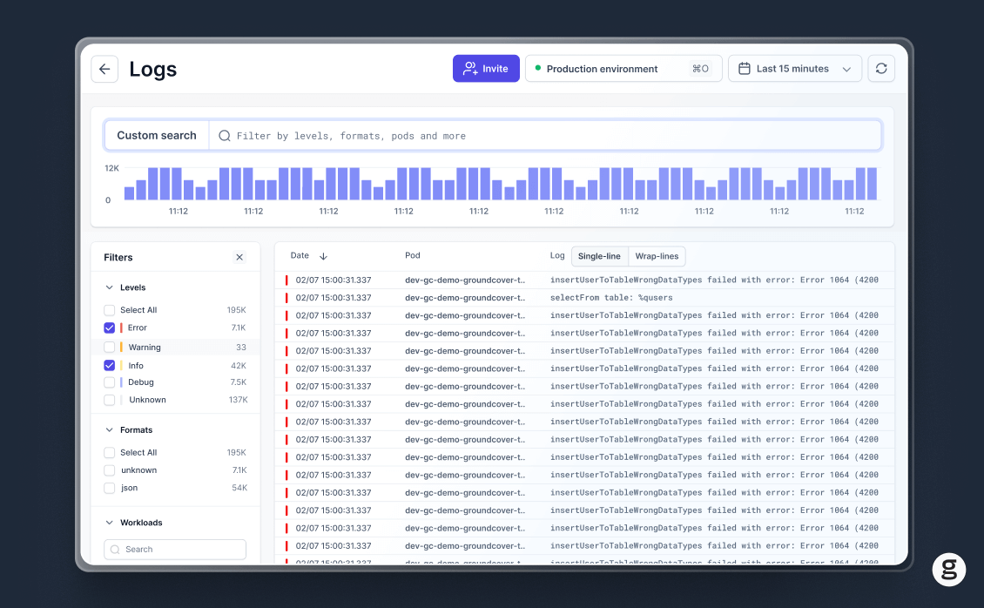Click the Invite user-plus icon
This screenshot has width=984, height=608.
coord(470,69)
